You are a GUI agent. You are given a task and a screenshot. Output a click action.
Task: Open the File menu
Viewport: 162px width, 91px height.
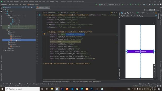click(4, 2)
